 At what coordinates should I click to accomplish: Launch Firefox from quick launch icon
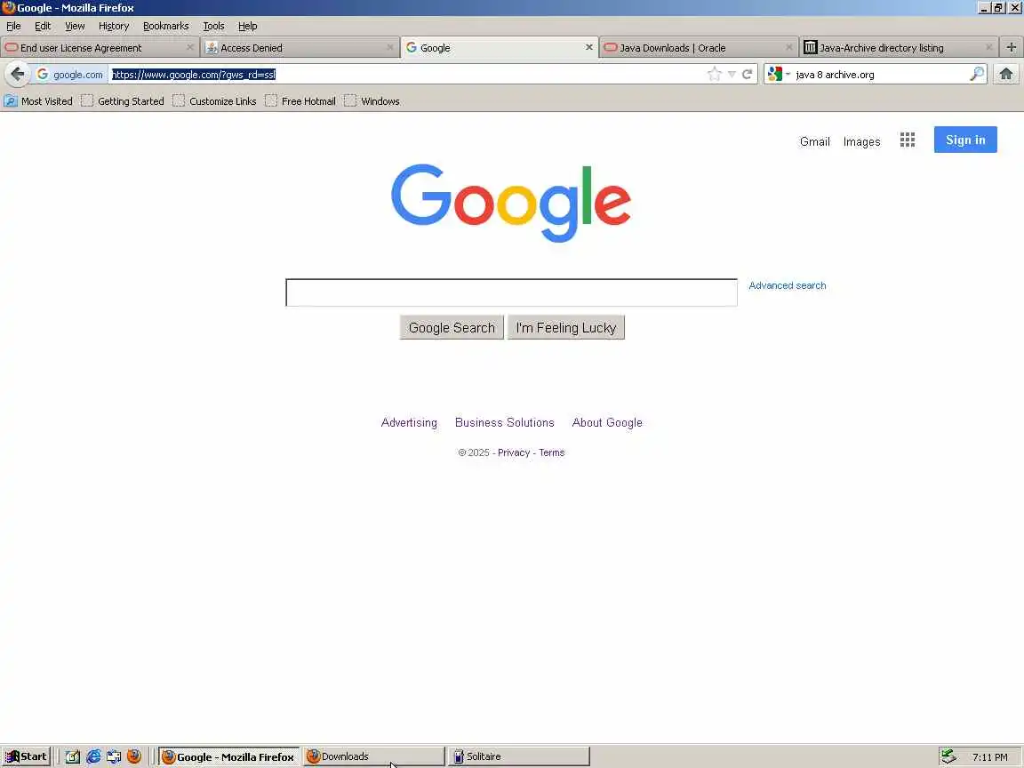coord(134,756)
